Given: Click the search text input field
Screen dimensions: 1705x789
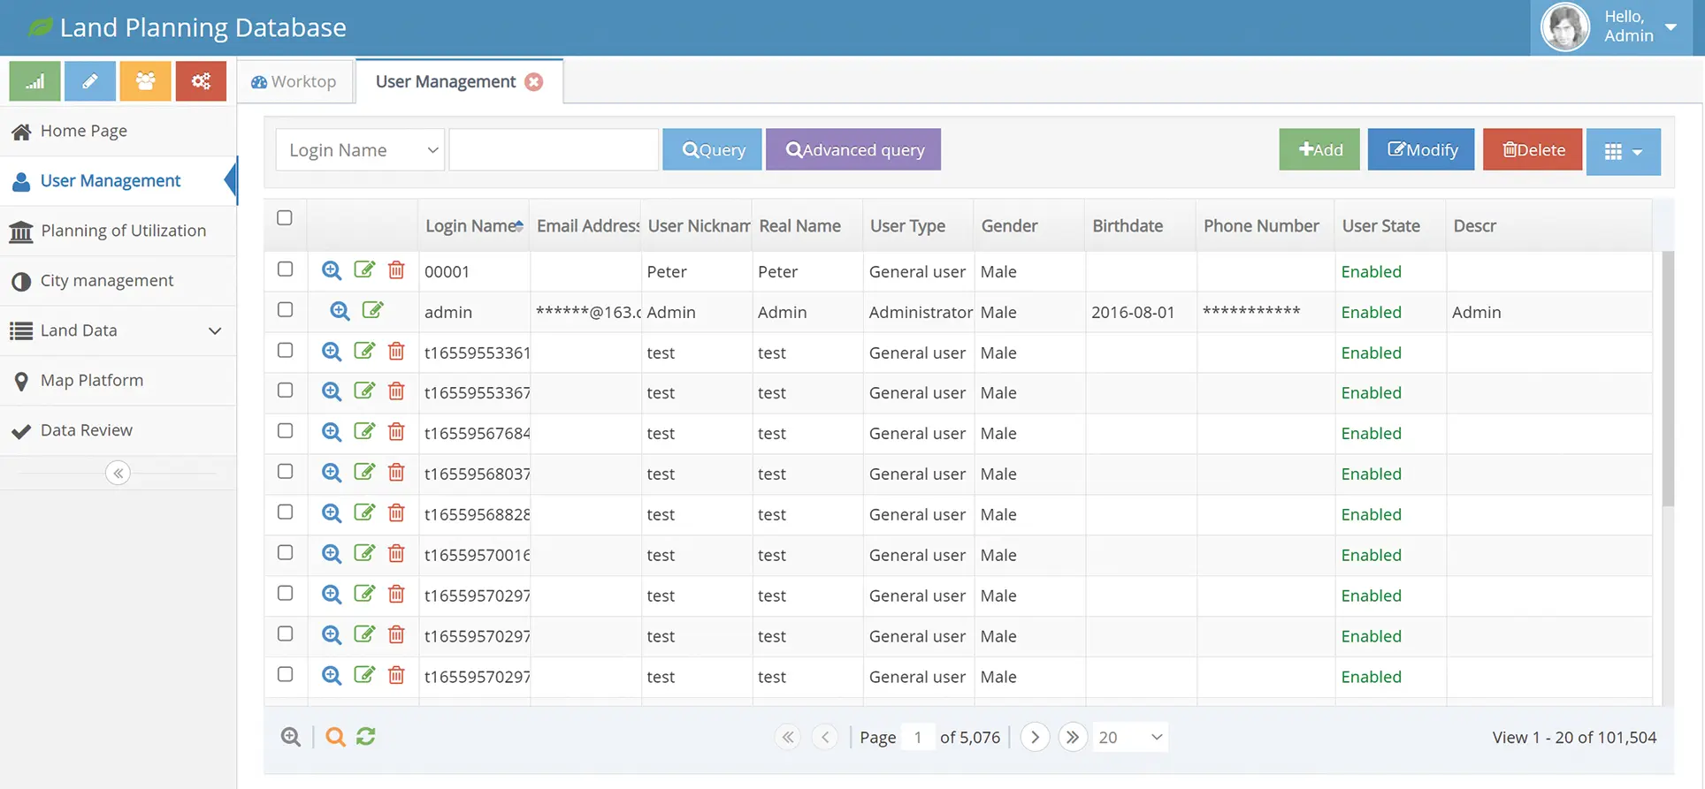Looking at the screenshot, I should [x=554, y=150].
